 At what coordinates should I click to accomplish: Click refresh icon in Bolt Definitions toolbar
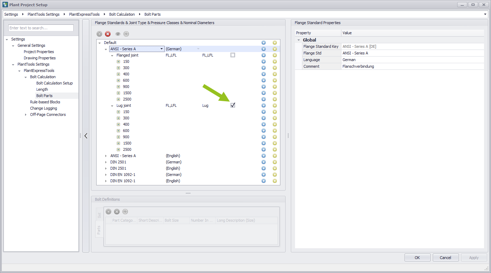click(125, 212)
